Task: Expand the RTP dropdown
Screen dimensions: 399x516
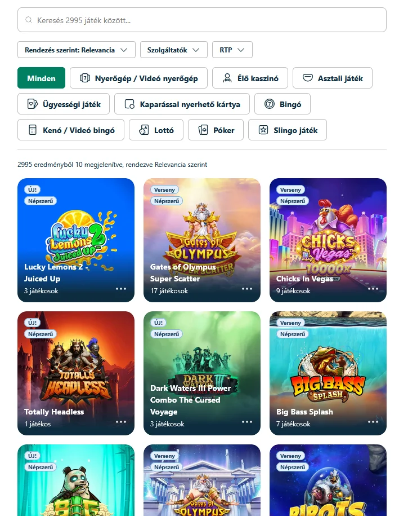Action: (x=232, y=49)
